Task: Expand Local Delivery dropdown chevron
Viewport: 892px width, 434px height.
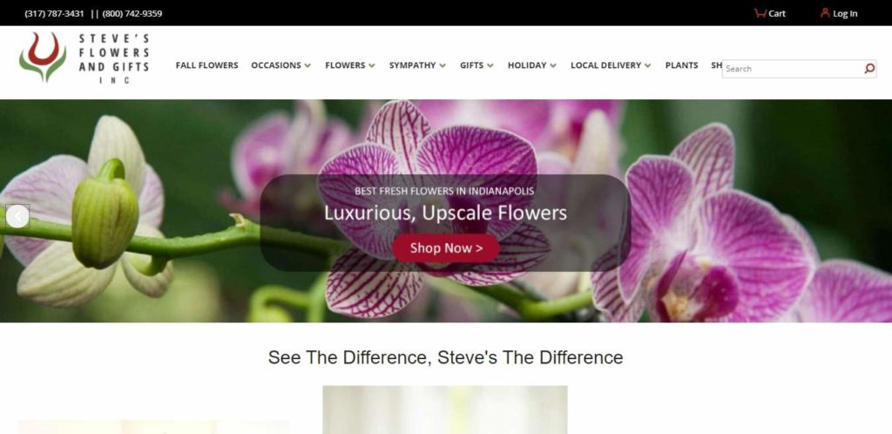Action: pyautogui.click(x=647, y=66)
